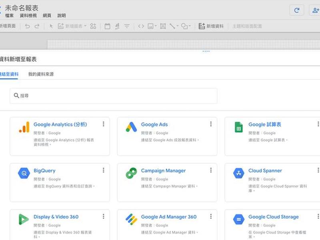Open more options for Google Ad Manager 360
The height and width of the screenshot is (240, 320).
point(211,216)
